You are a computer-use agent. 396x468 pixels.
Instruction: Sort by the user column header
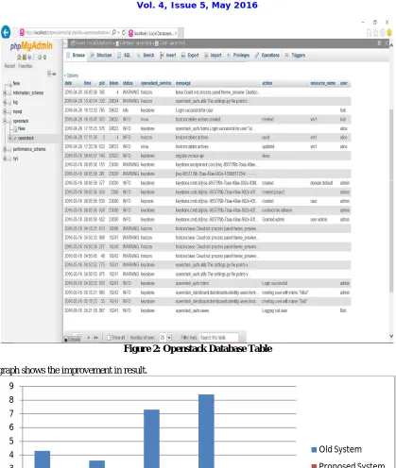click(344, 83)
